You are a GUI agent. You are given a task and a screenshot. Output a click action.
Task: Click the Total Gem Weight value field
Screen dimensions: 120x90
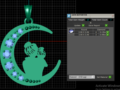(88, 20)
